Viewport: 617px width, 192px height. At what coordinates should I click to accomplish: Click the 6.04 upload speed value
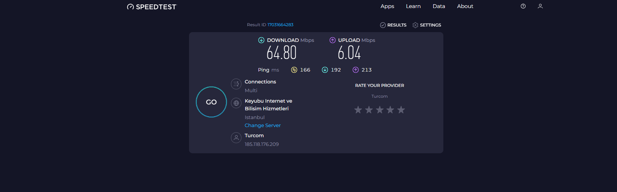(x=349, y=53)
